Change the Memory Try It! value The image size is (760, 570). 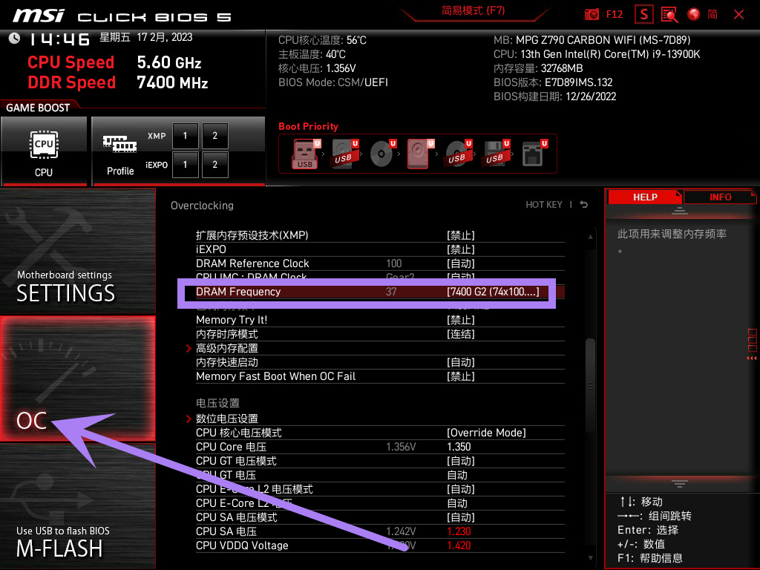(x=460, y=320)
